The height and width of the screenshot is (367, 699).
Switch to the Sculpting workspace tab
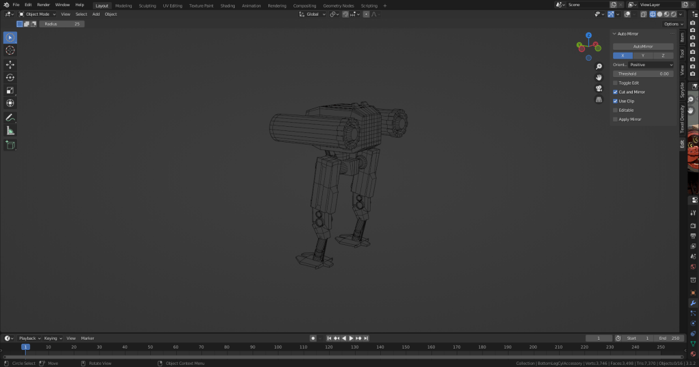[x=147, y=5]
